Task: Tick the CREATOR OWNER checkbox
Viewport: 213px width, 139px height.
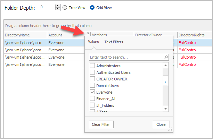Action: (92, 79)
